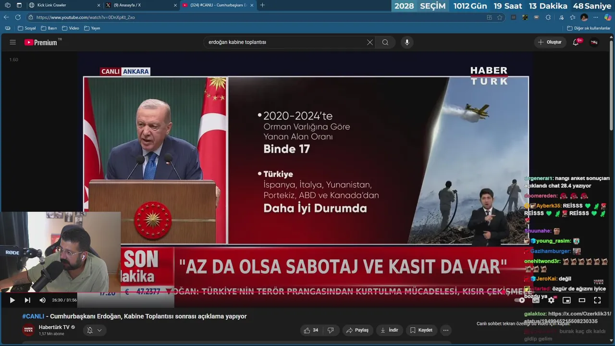Image resolution: width=615 pixels, height=346 pixels.
Task: Click the #CANLI hashtag link
Action: pos(33,316)
